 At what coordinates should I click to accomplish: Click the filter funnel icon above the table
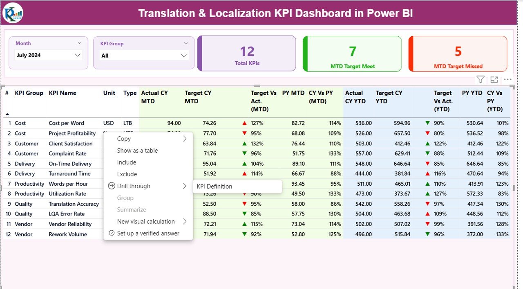pos(481,80)
